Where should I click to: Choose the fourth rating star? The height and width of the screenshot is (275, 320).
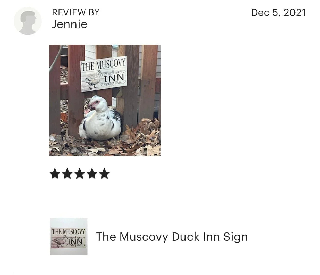(x=92, y=173)
